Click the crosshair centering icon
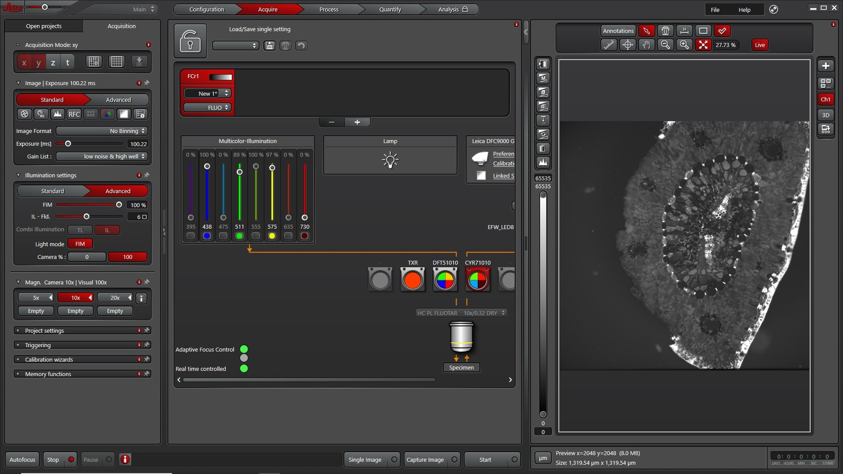The image size is (843, 474). pyautogui.click(x=627, y=45)
